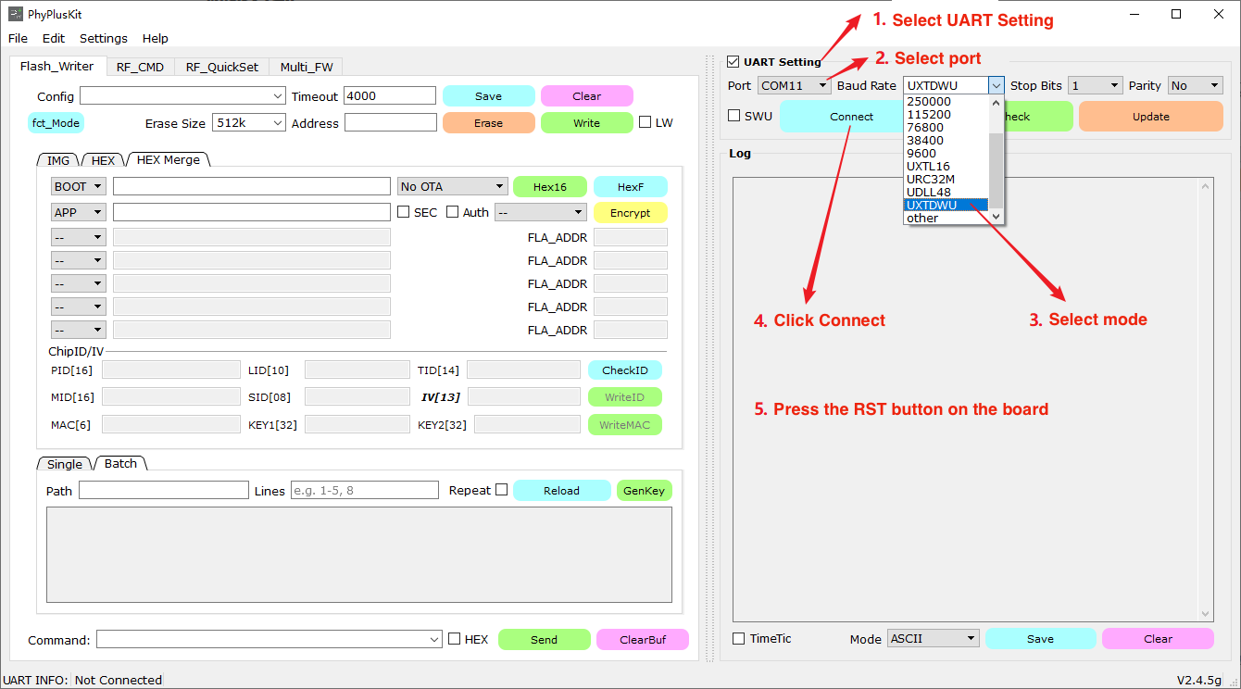1241x689 pixels.
Task: Choose 115200 in baud rate list
Action: 946,115
